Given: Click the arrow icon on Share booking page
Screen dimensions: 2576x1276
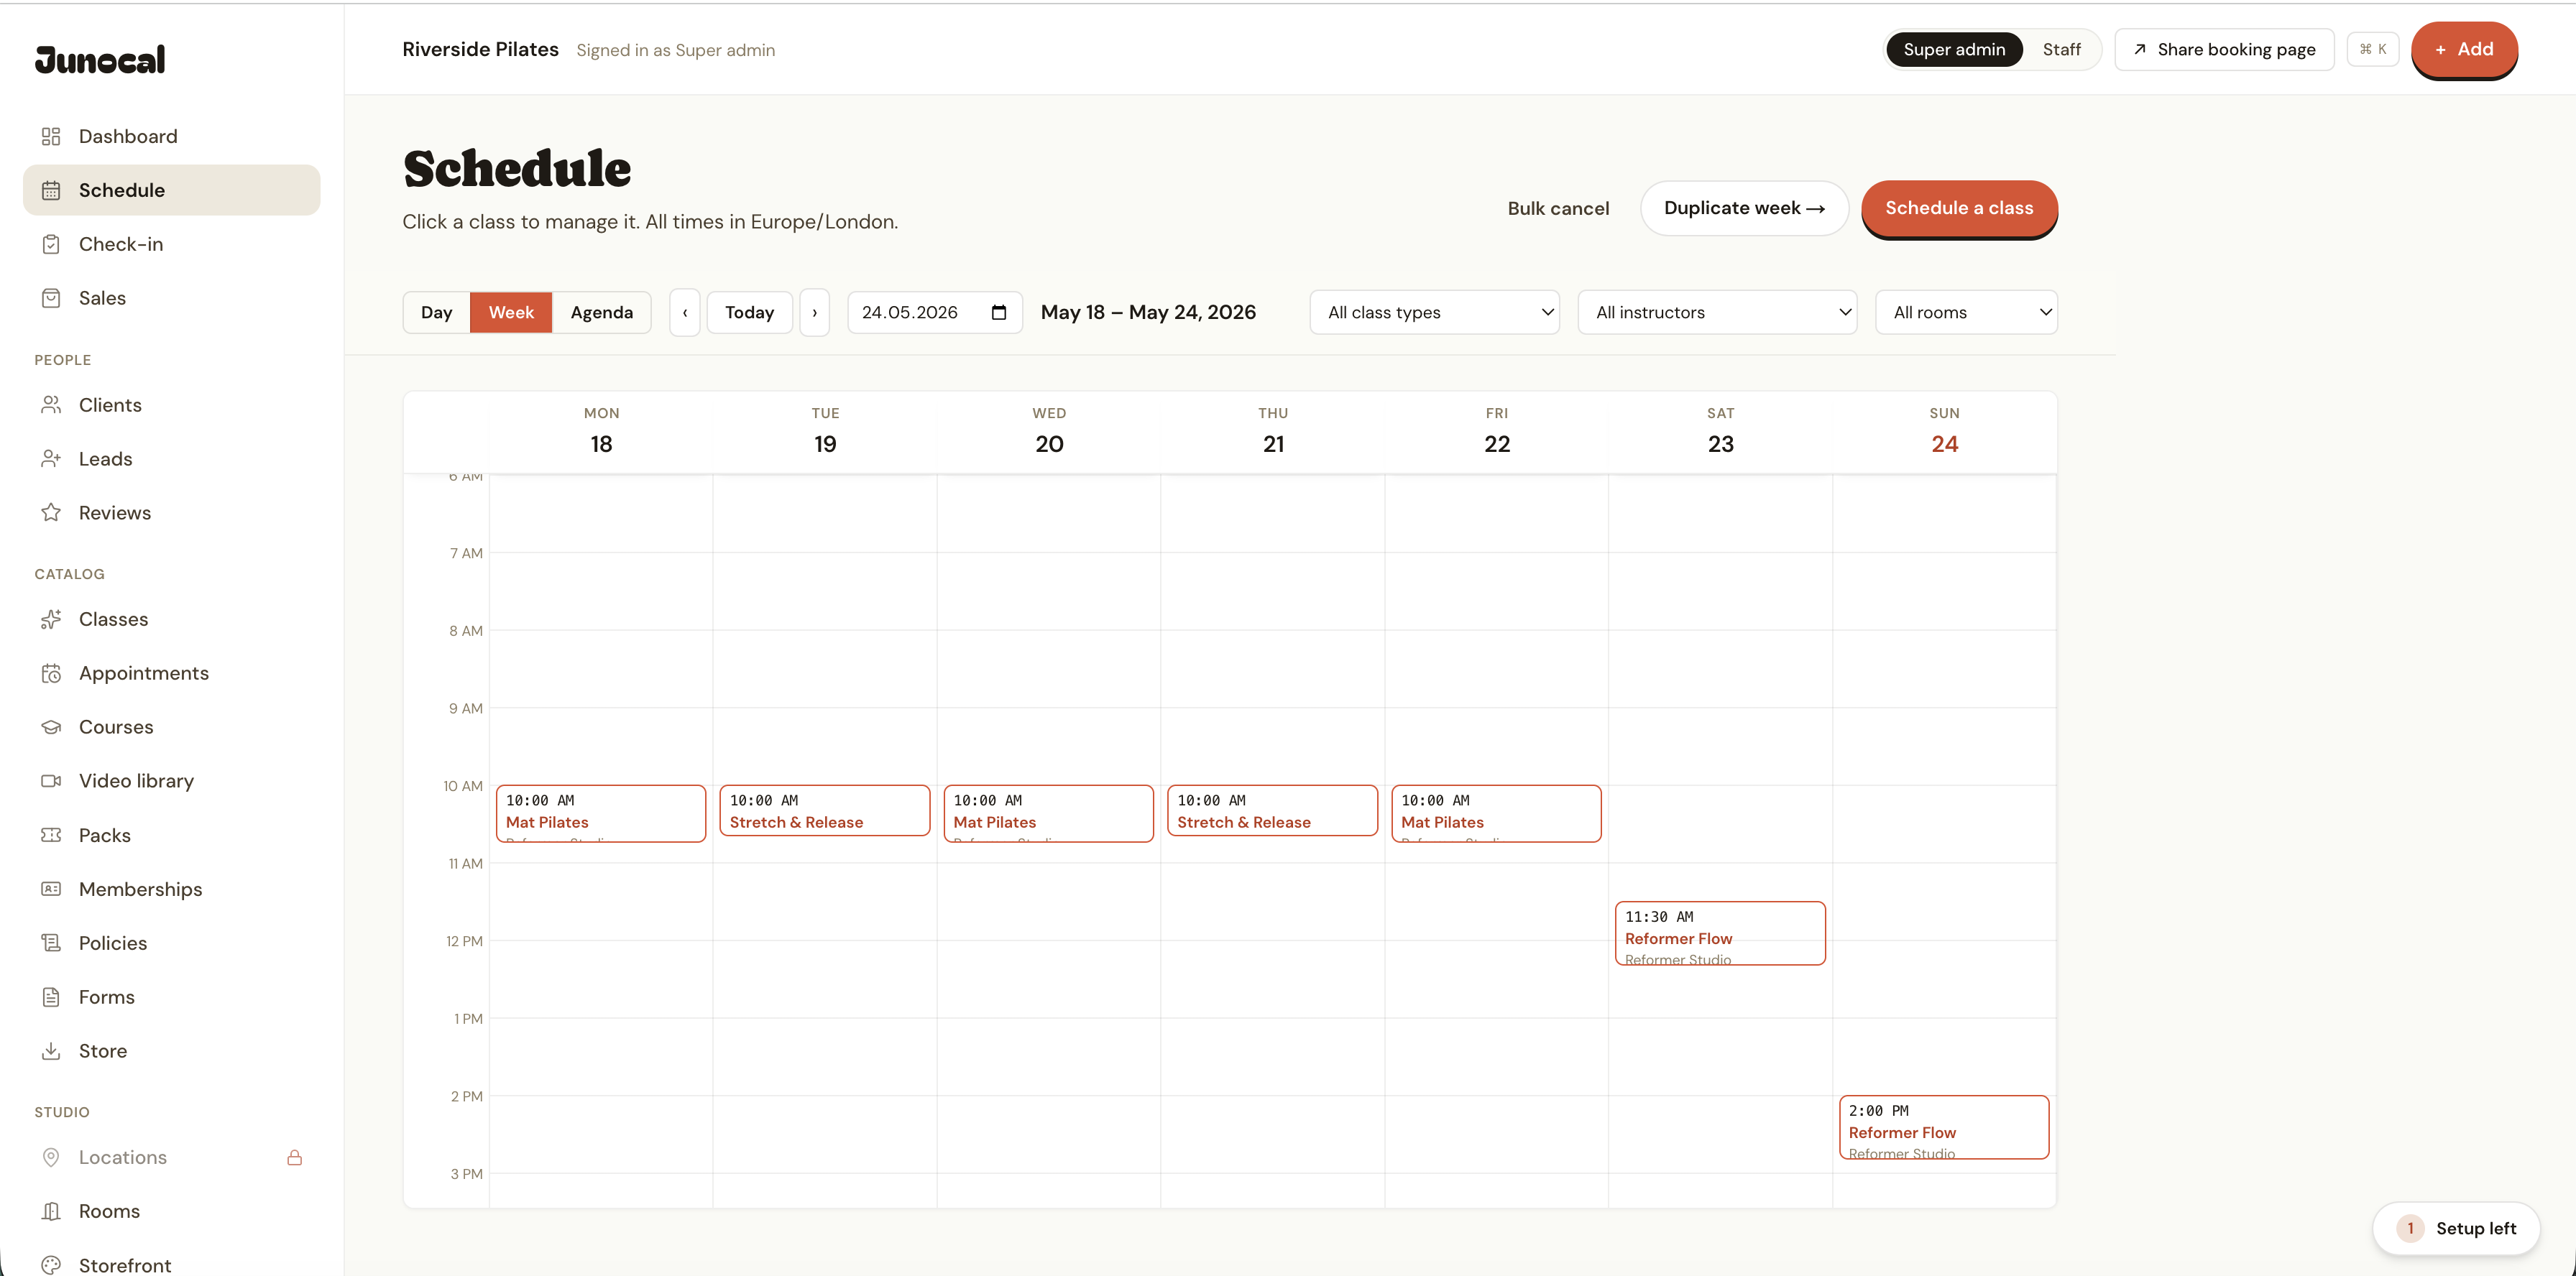Looking at the screenshot, I should coord(2140,49).
